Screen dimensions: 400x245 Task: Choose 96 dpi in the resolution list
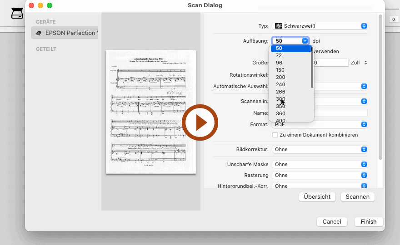[291, 63]
